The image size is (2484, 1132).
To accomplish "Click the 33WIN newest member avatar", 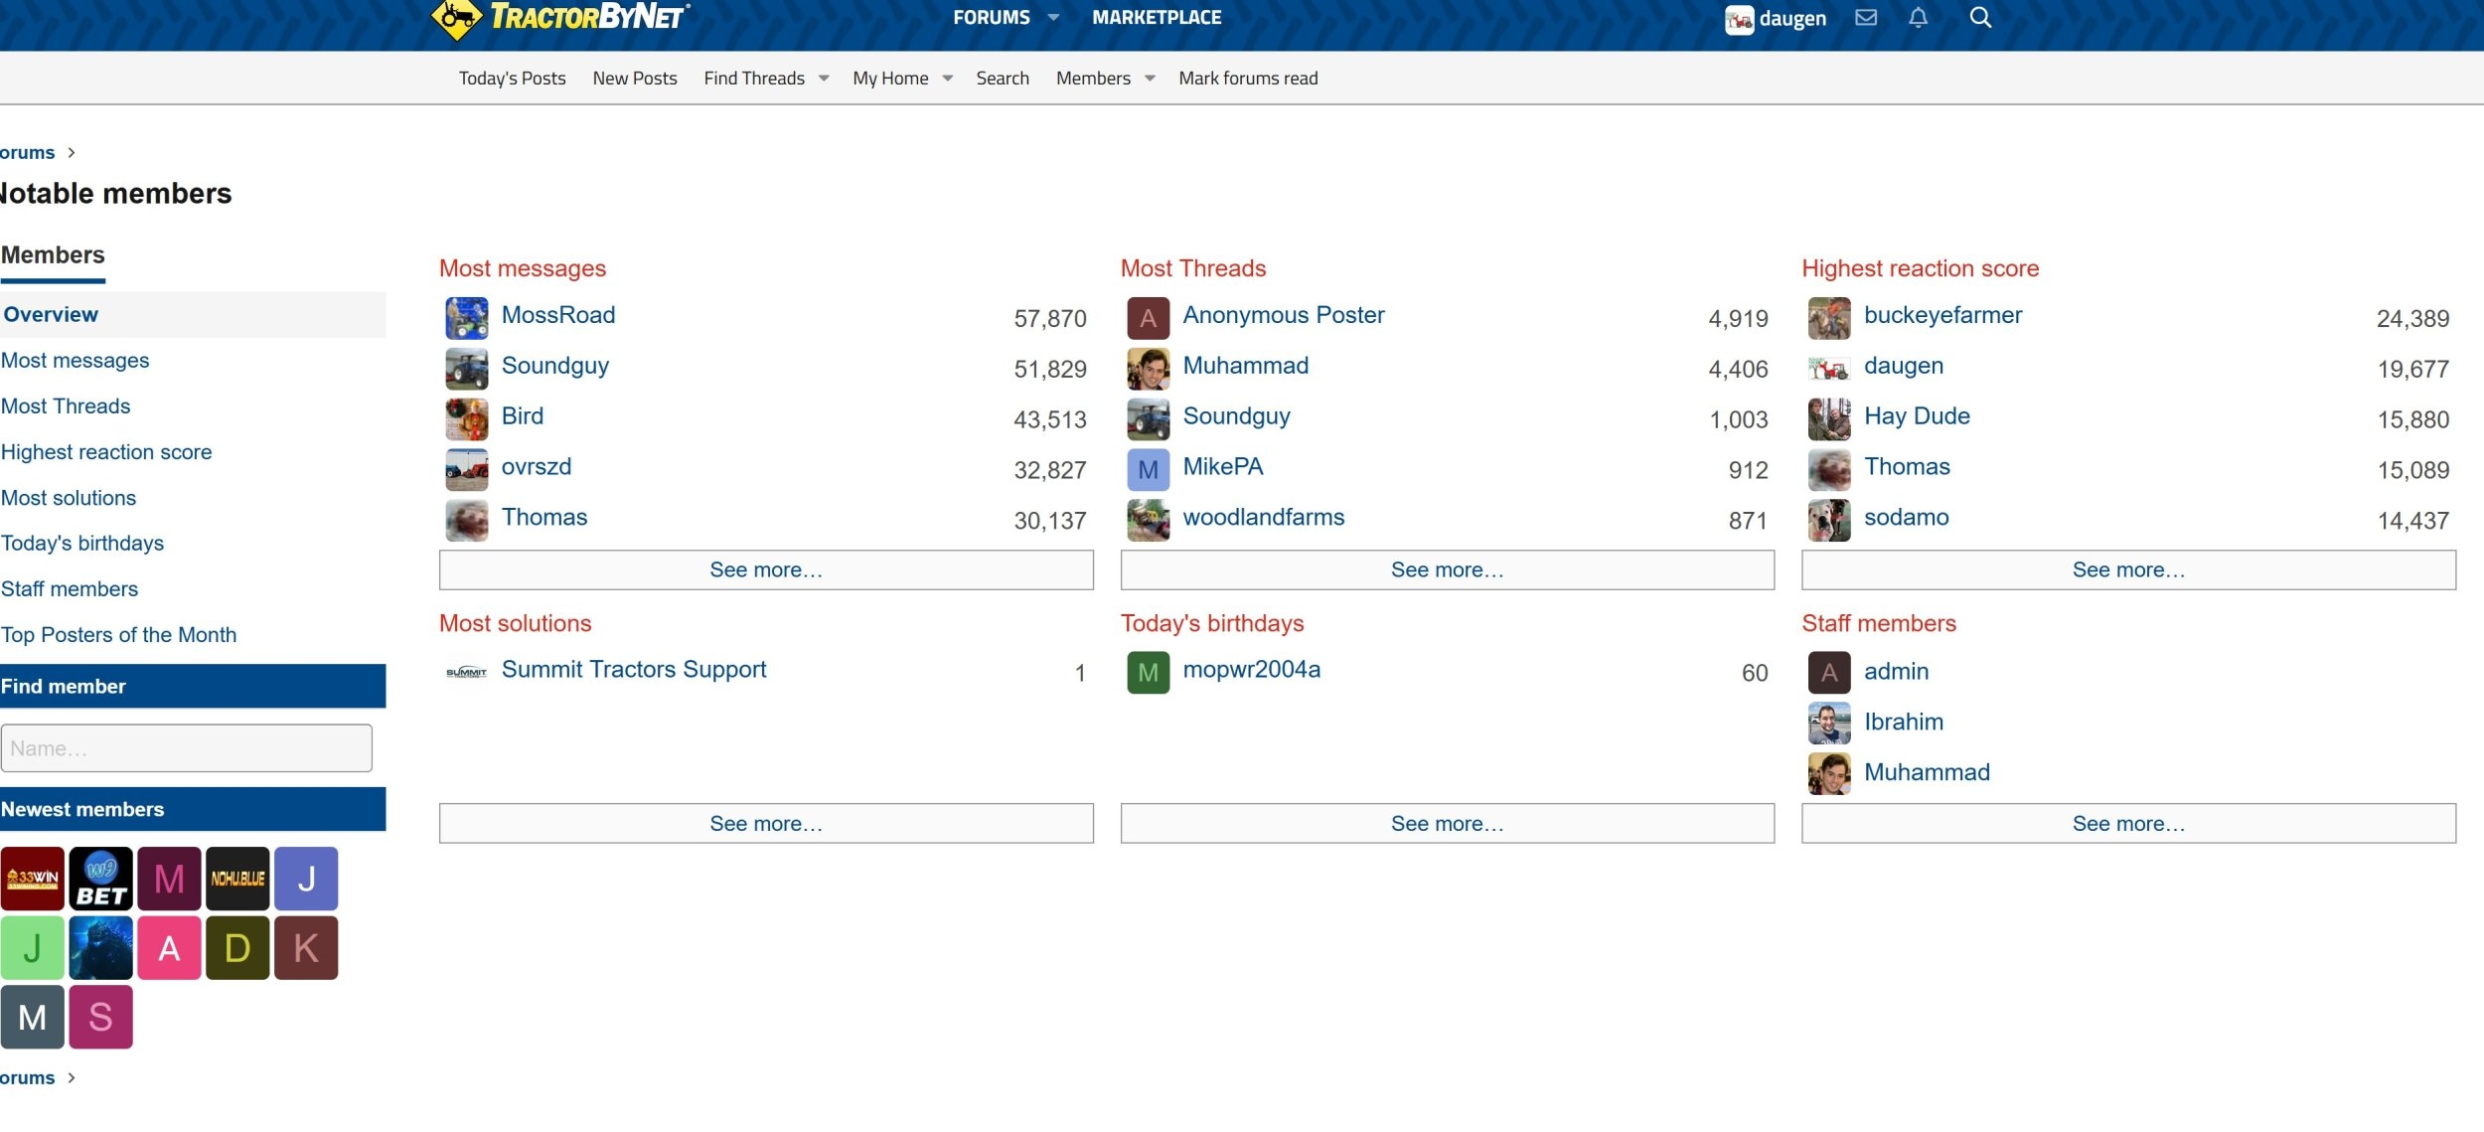I will click(33, 878).
